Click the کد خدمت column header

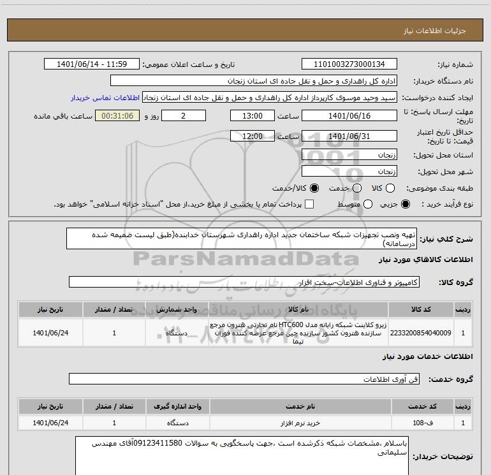point(422,406)
